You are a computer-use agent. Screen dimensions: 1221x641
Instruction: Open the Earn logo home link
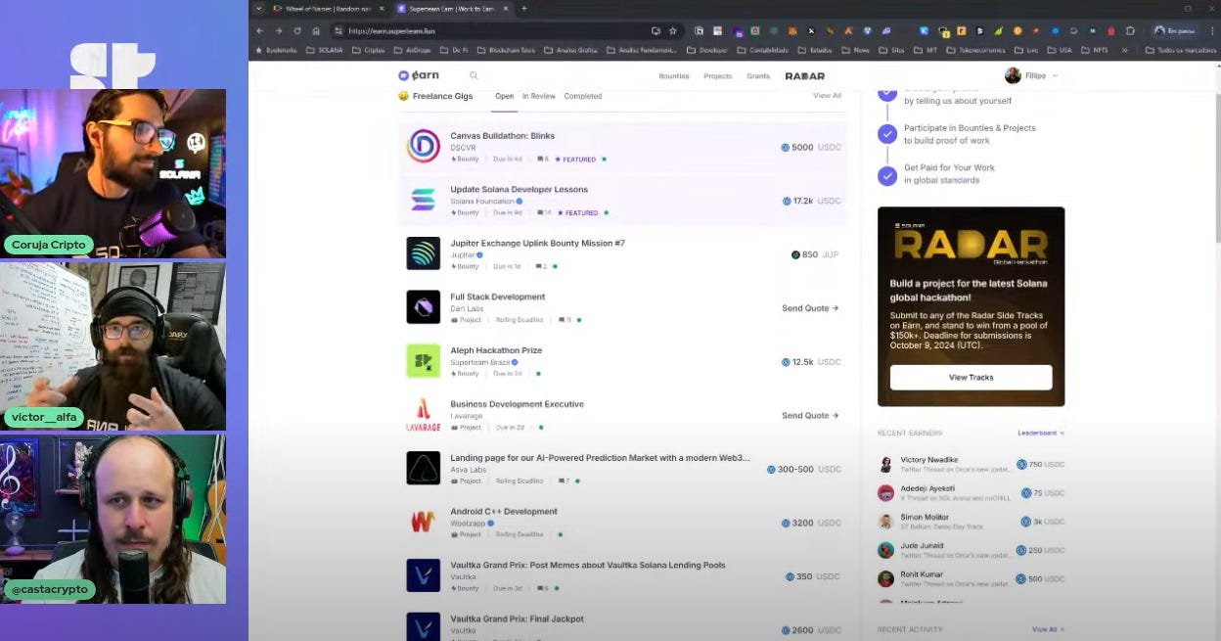click(x=418, y=75)
